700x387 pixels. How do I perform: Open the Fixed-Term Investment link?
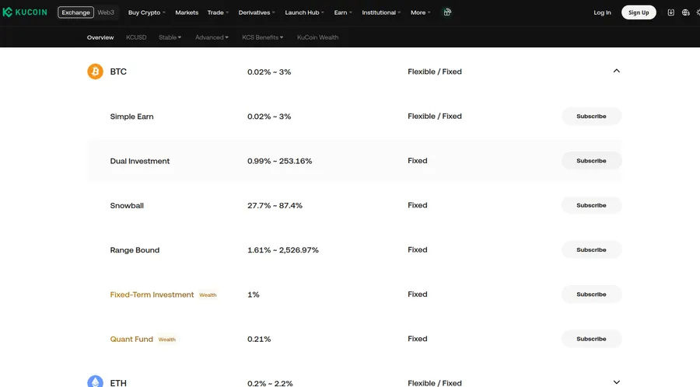point(152,295)
